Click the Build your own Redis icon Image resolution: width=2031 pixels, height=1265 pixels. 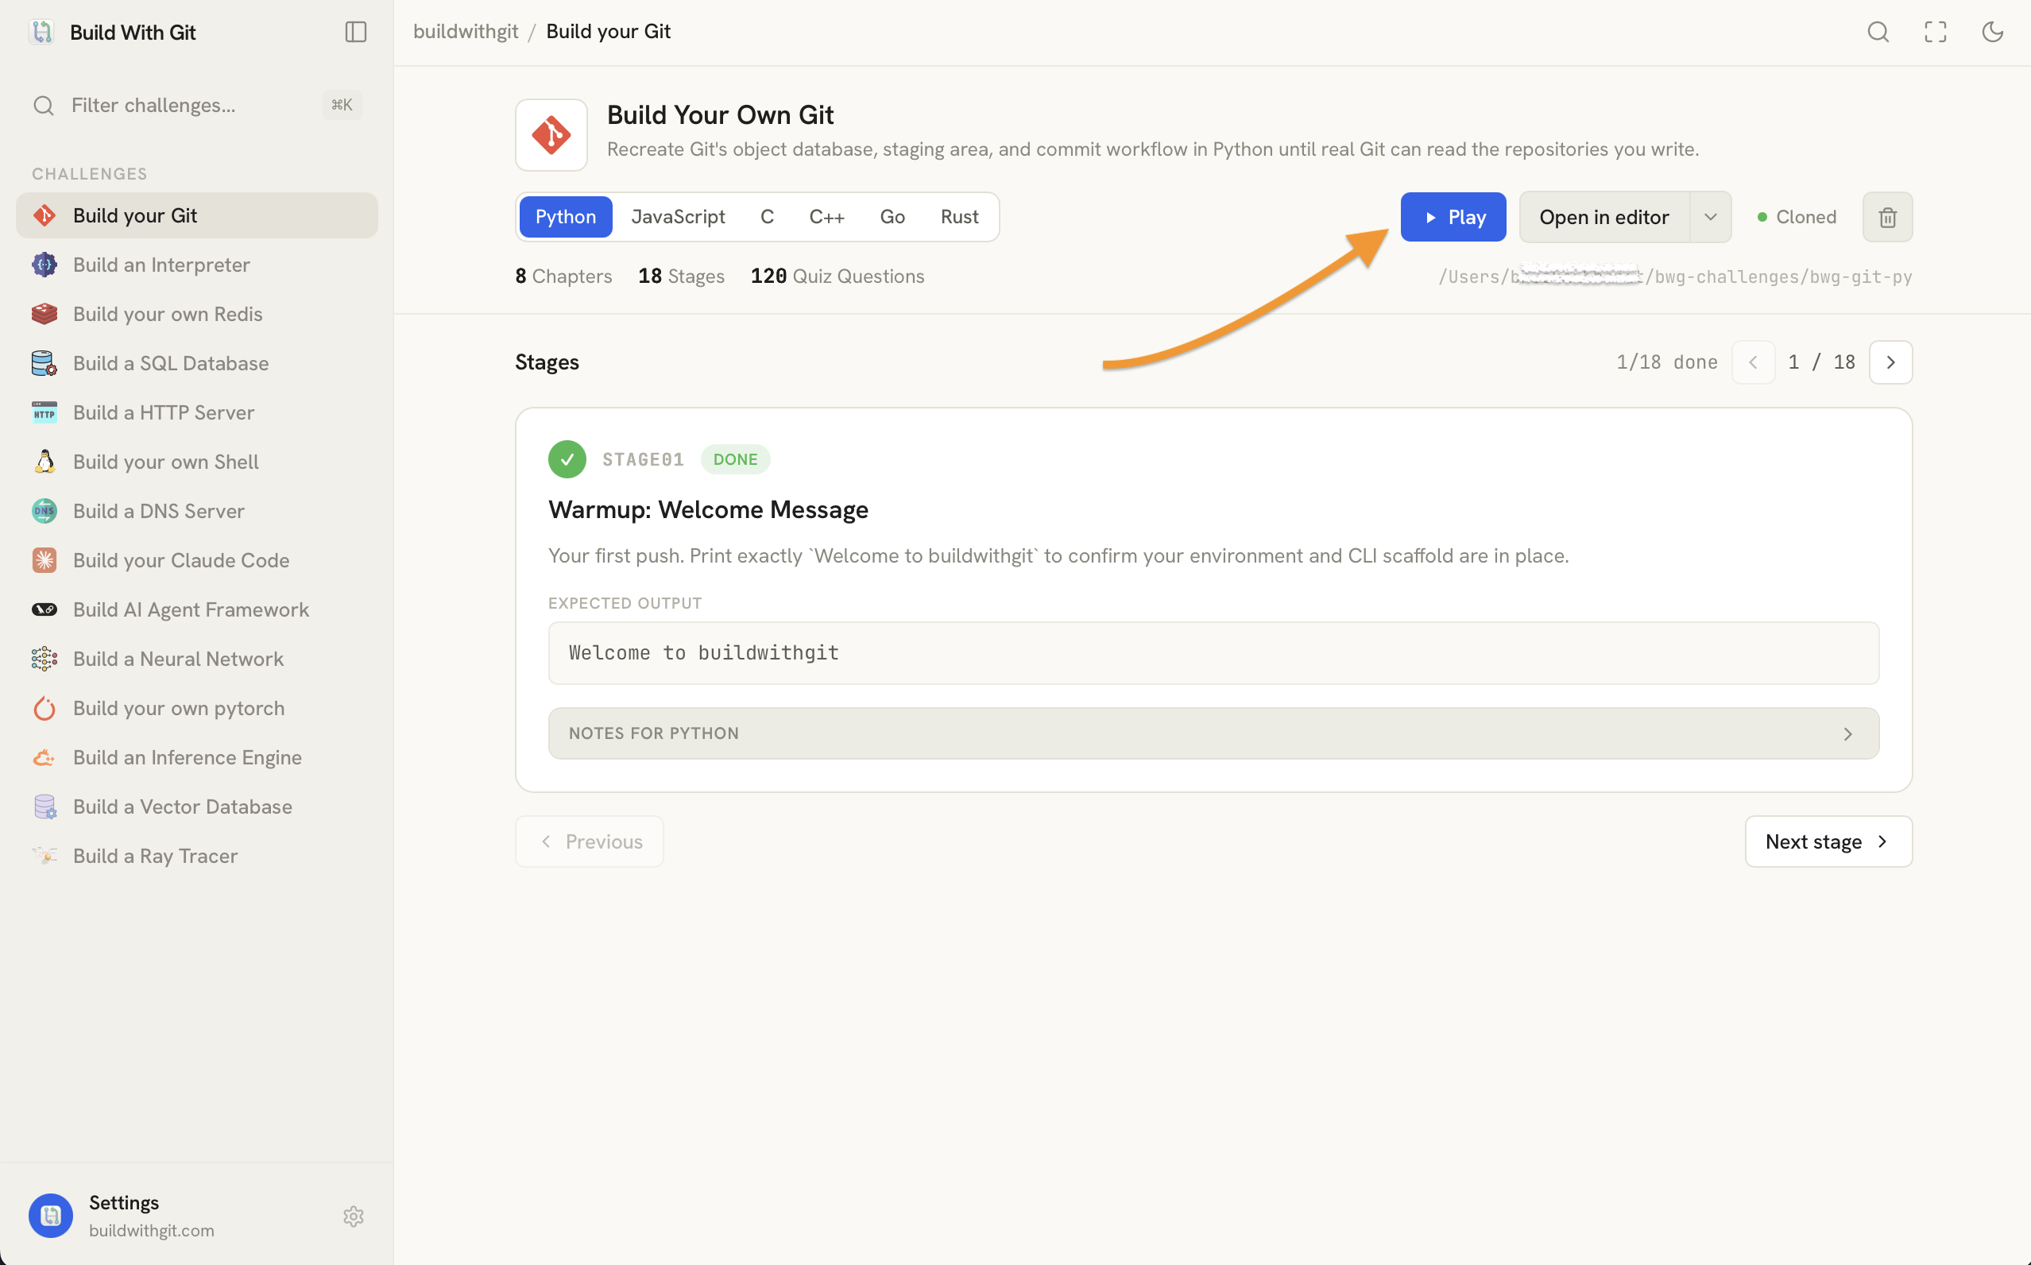pyautogui.click(x=44, y=314)
